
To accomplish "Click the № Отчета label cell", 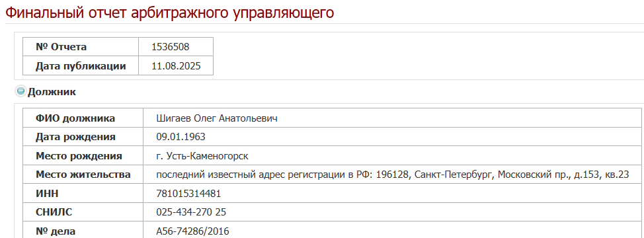I will [x=81, y=47].
